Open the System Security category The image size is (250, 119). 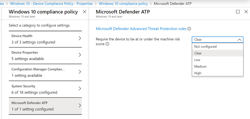45,89
